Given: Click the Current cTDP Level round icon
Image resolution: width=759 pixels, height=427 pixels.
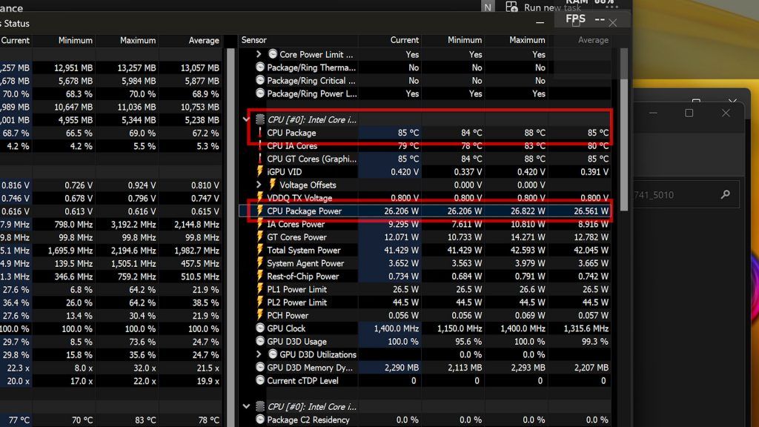Looking at the screenshot, I should coord(260,380).
